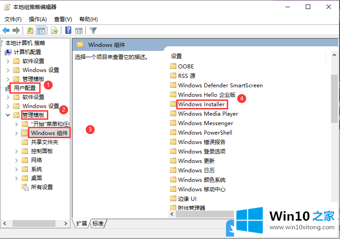Screen dimensions: 340x239
Task: Select 桌面 in the tree
Action: [37, 178]
